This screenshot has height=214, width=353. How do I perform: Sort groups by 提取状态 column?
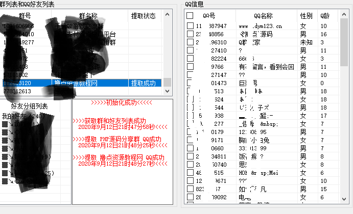point(144,16)
